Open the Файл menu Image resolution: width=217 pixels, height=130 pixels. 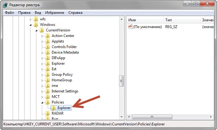(x=9, y=13)
